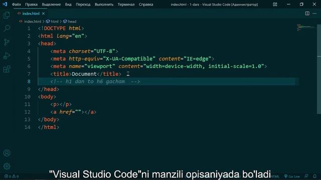Start the Go Live server

(x=292, y=176)
